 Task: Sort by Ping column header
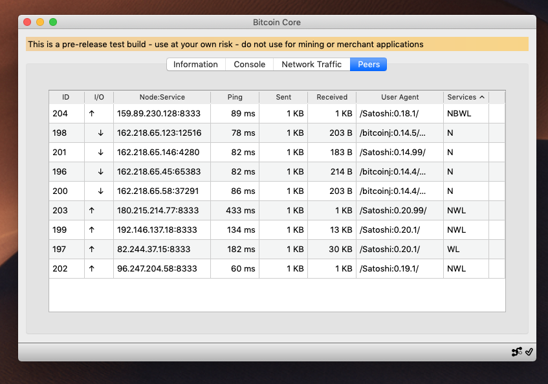pos(235,97)
